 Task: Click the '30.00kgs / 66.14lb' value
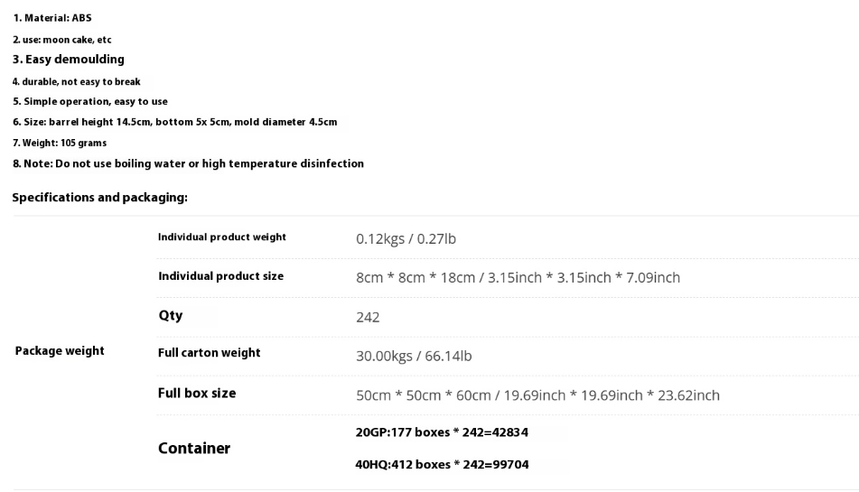click(x=414, y=357)
